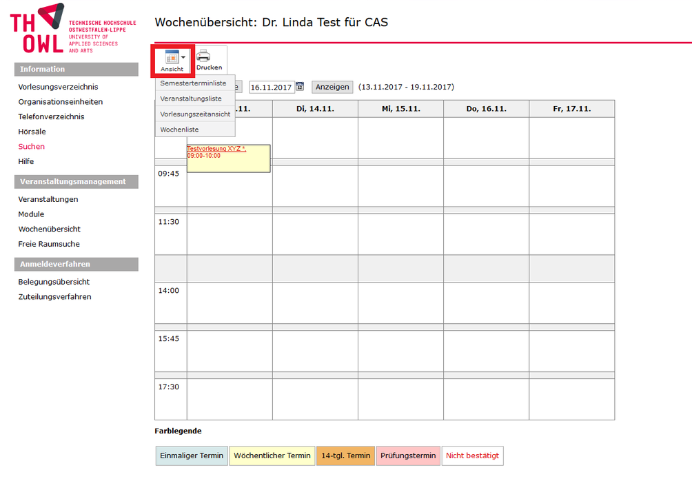Open the date picker calendar icon

pos(300,87)
